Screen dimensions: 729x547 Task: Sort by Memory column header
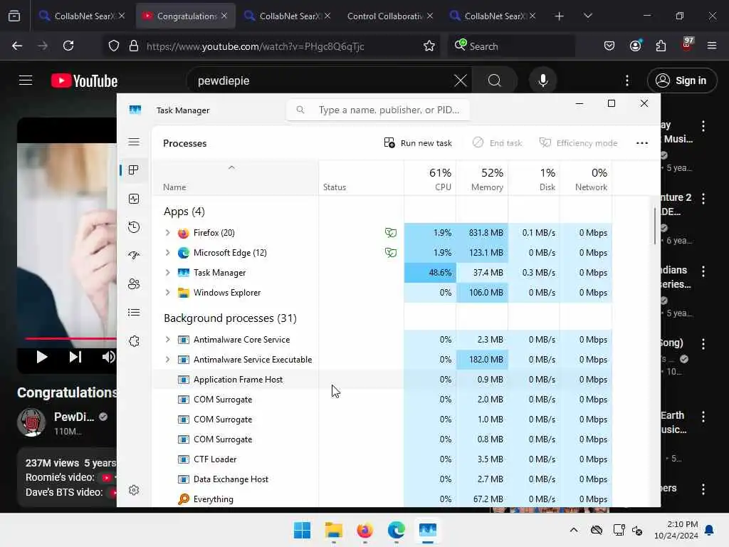click(482, 179)
